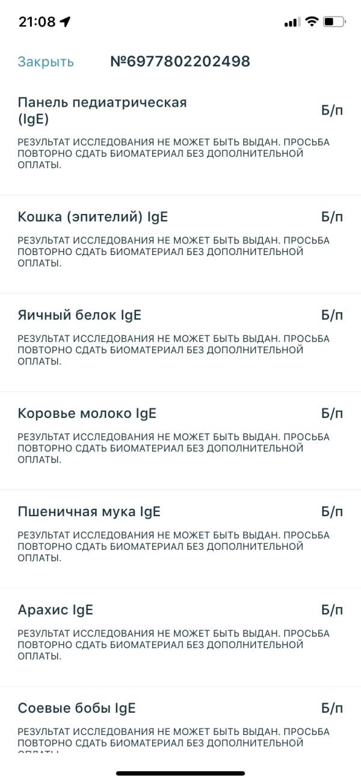Tap the battery icon in status bar

tap(335, 22)
